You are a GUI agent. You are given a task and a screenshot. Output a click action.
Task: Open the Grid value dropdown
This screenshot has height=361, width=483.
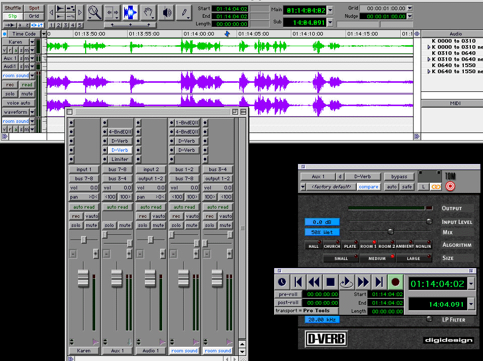click(410, 8)
